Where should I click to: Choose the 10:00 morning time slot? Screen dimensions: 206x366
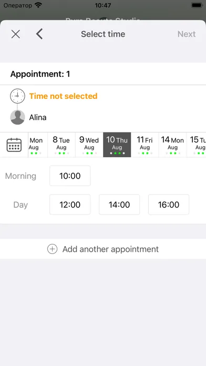(x=70, y=176)
